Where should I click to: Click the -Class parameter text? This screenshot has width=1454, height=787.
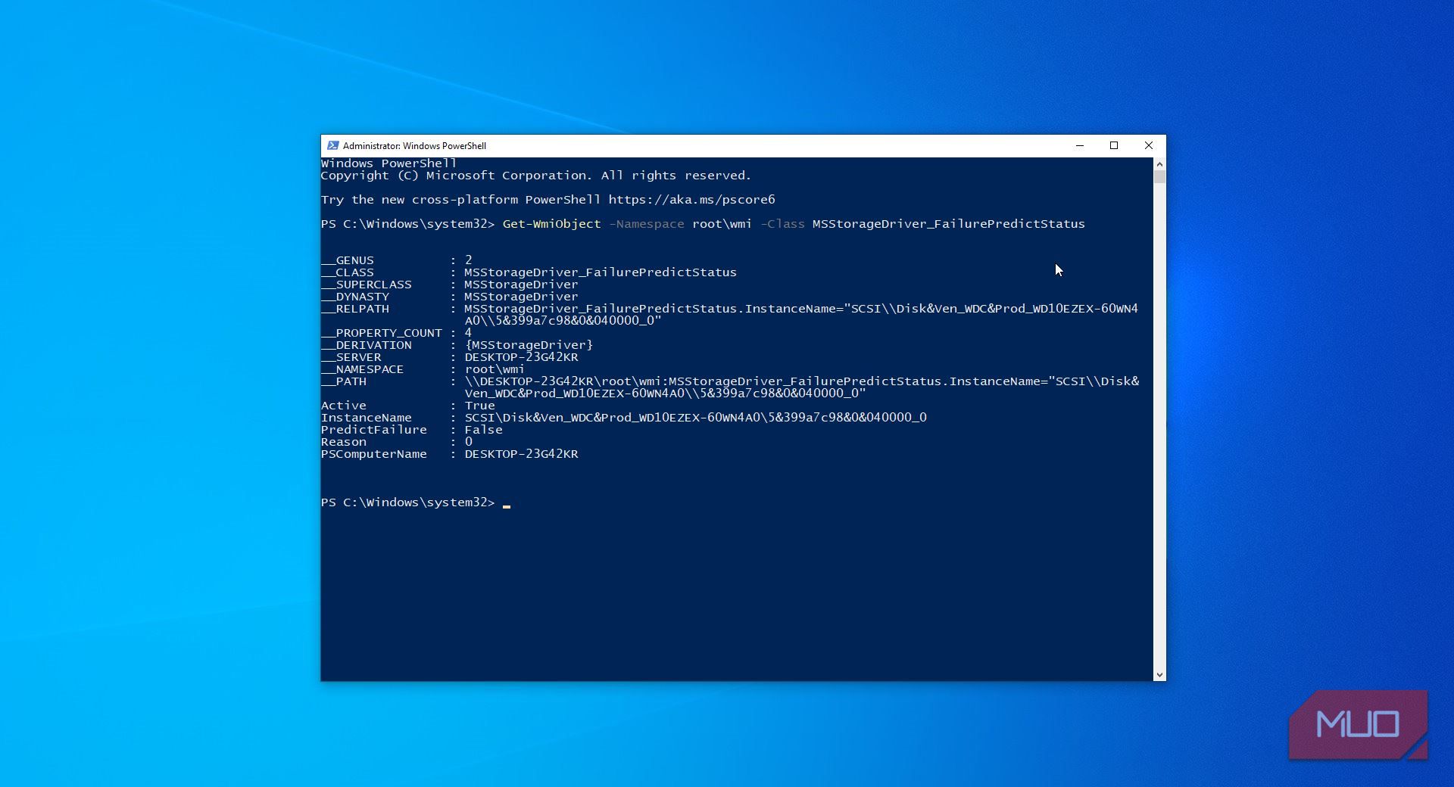pyautogui.click(x=782, y=224)
